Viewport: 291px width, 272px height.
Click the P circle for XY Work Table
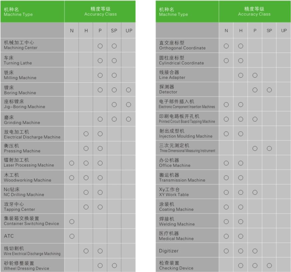click(255, 193)
